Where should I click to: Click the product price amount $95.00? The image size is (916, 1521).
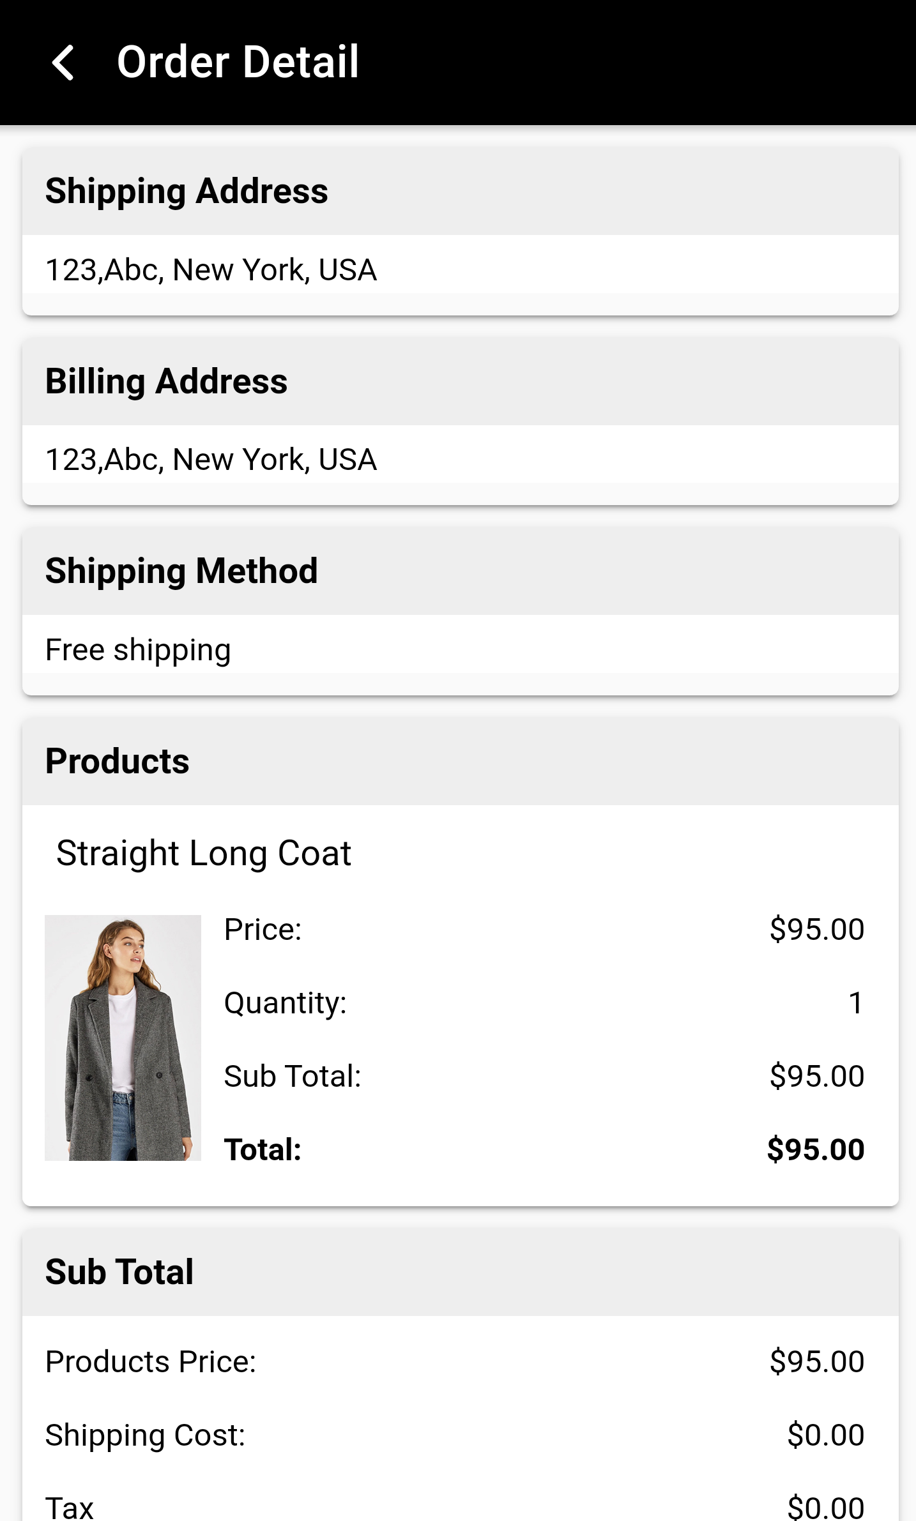pyautogui.click(x=816, y=929)
